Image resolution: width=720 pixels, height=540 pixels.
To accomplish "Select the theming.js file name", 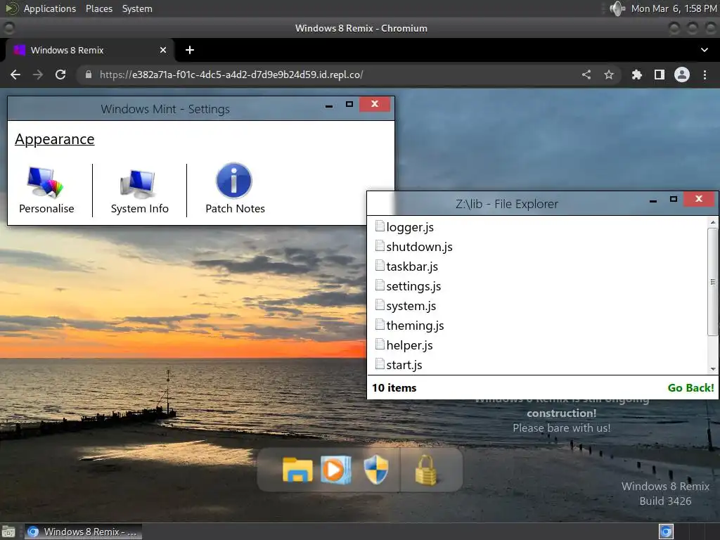I will coord(415,326).
